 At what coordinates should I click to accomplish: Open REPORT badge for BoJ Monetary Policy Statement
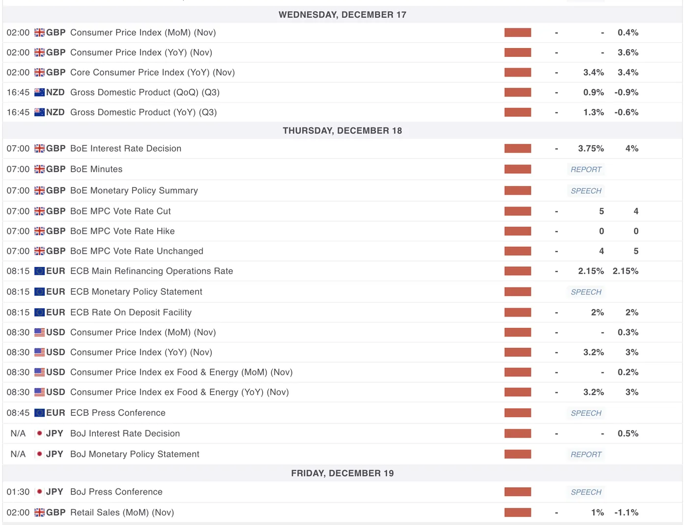click(x=586, y=454)
